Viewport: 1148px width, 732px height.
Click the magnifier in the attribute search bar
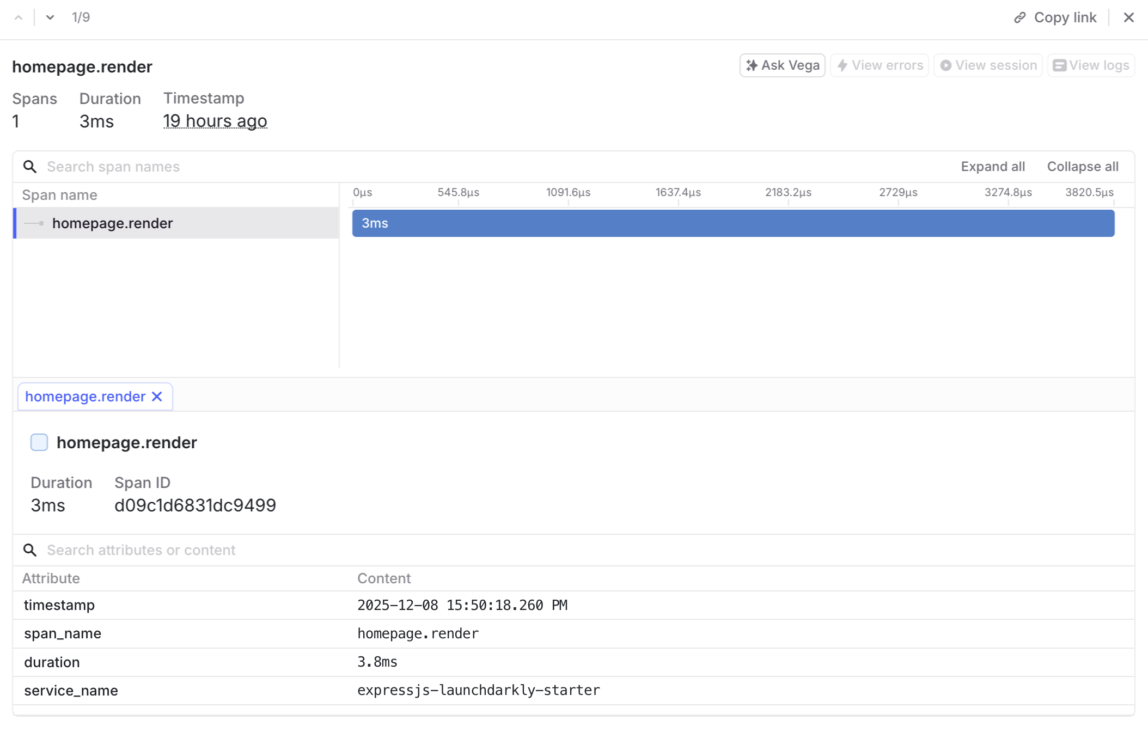(30, 550)
